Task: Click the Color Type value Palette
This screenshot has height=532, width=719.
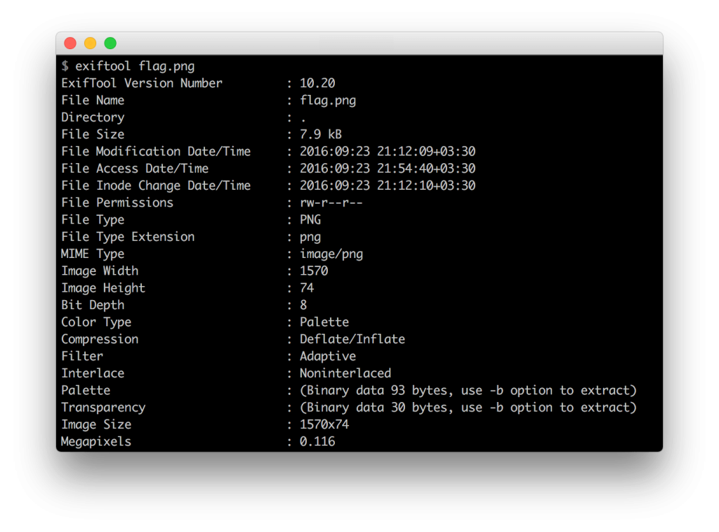Action: [x=324, y=322]
